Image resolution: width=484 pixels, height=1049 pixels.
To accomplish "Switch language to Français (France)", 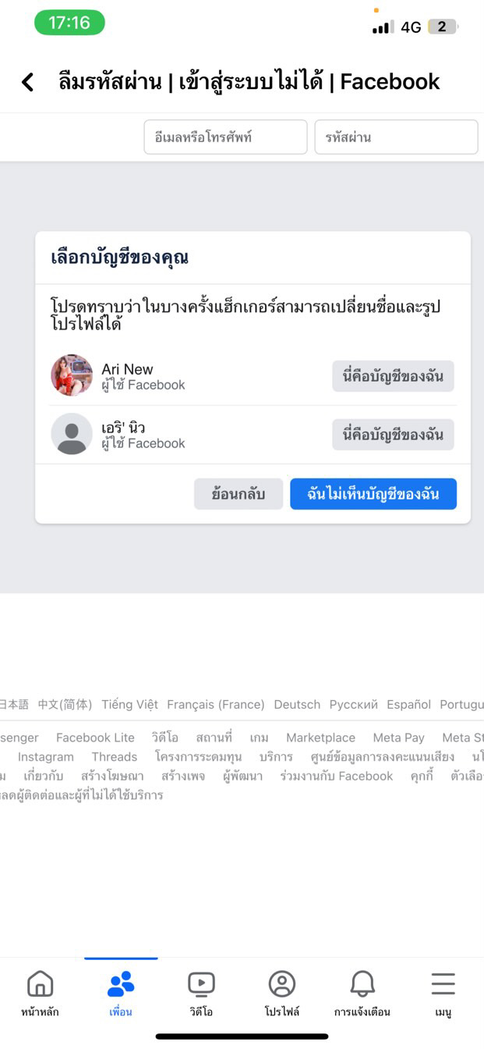I will point(216,704).
